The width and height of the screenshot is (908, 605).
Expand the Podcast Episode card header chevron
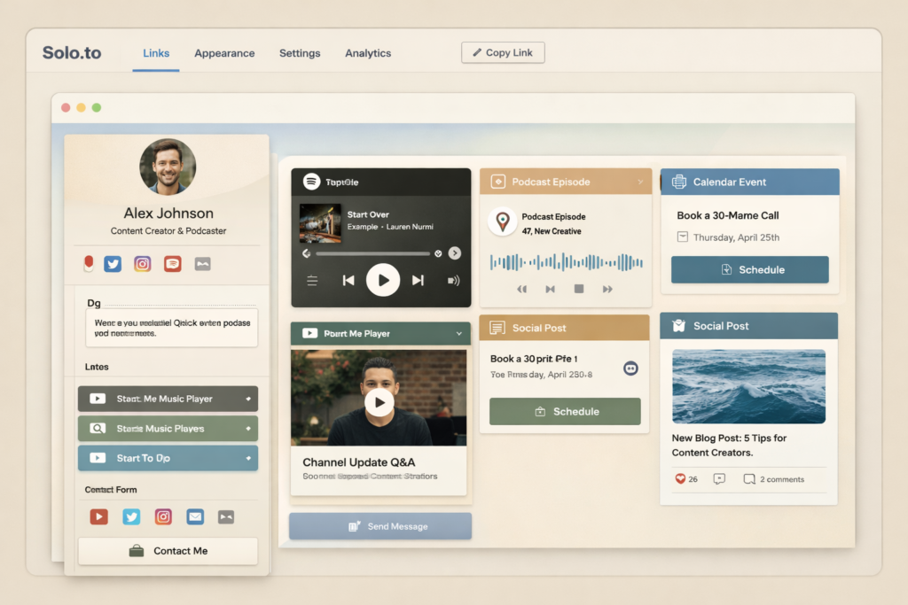(x=640, y=182)
